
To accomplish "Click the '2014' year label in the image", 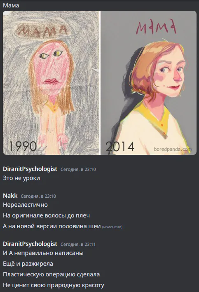I will 120,147.
